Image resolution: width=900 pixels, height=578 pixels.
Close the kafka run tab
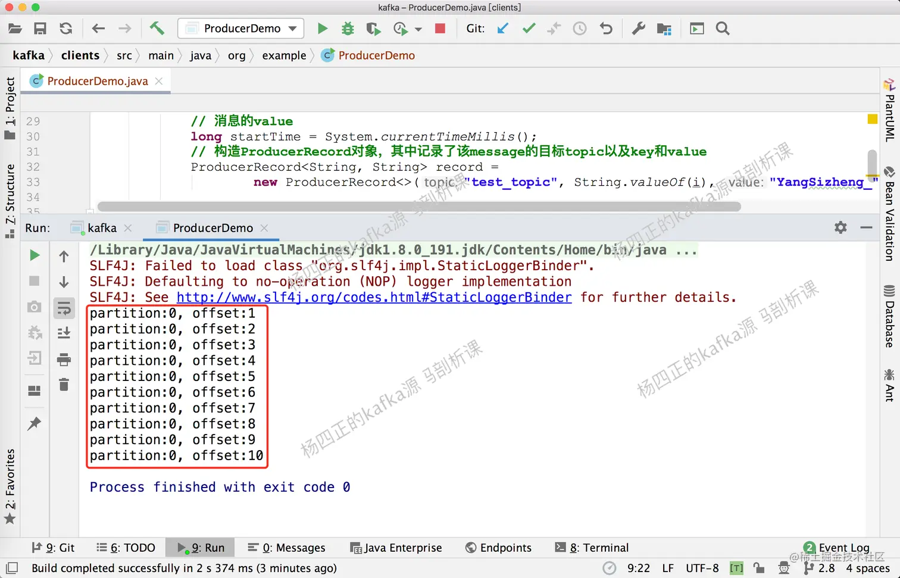click(128, 228)
